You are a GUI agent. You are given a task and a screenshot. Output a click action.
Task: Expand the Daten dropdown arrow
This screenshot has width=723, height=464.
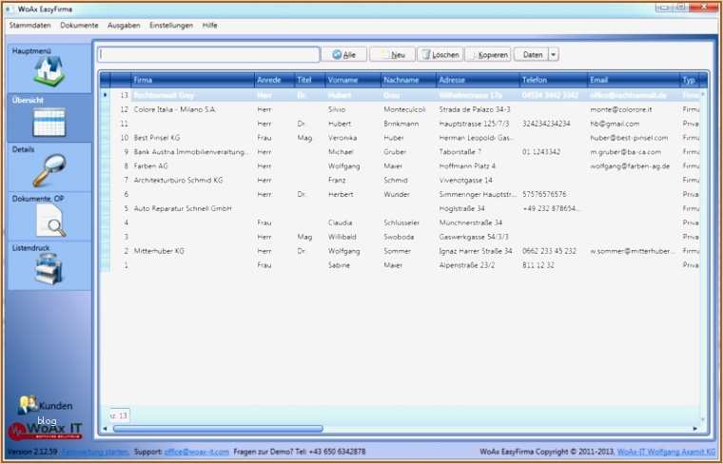tap(554, 55)
